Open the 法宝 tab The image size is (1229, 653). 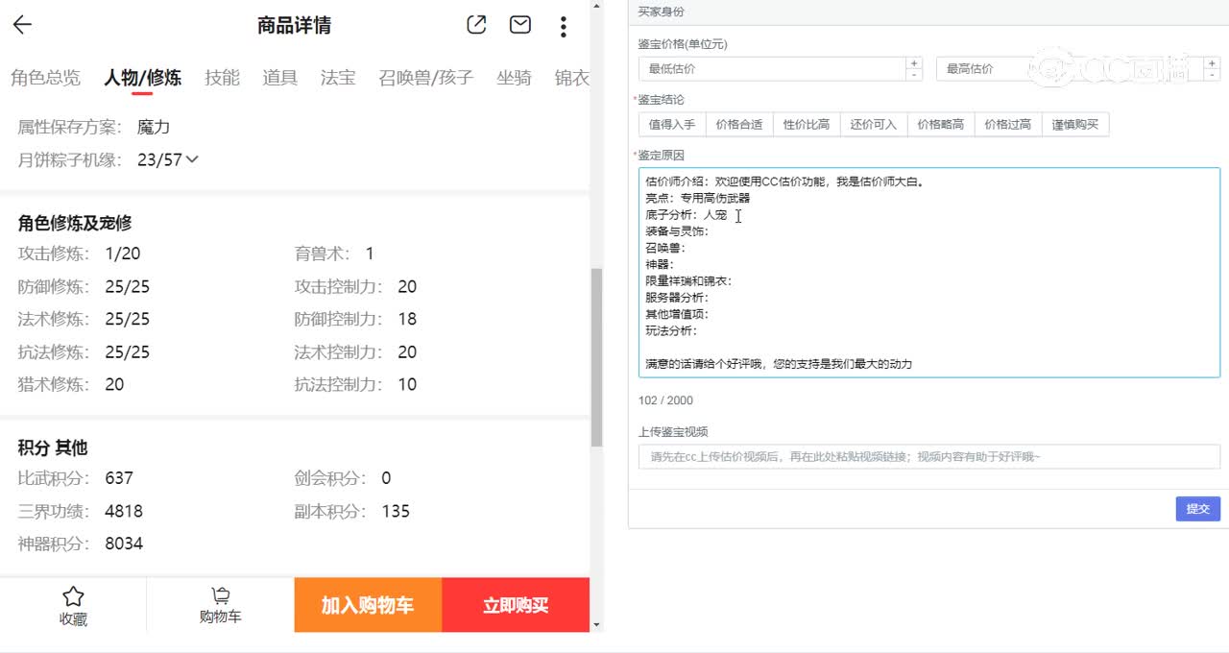tap(337, 78)
